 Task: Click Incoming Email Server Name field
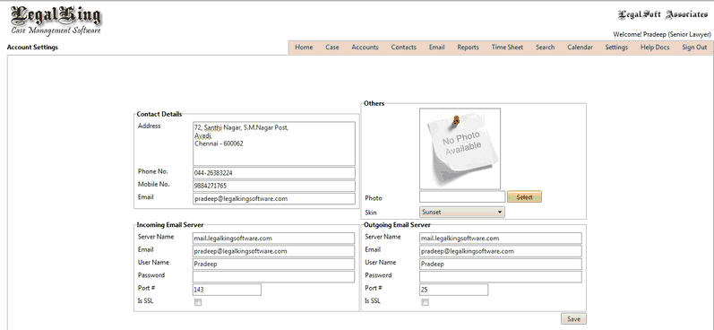(273, 238)
